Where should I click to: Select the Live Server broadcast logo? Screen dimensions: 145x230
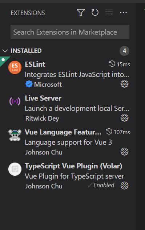click(15, 101)
